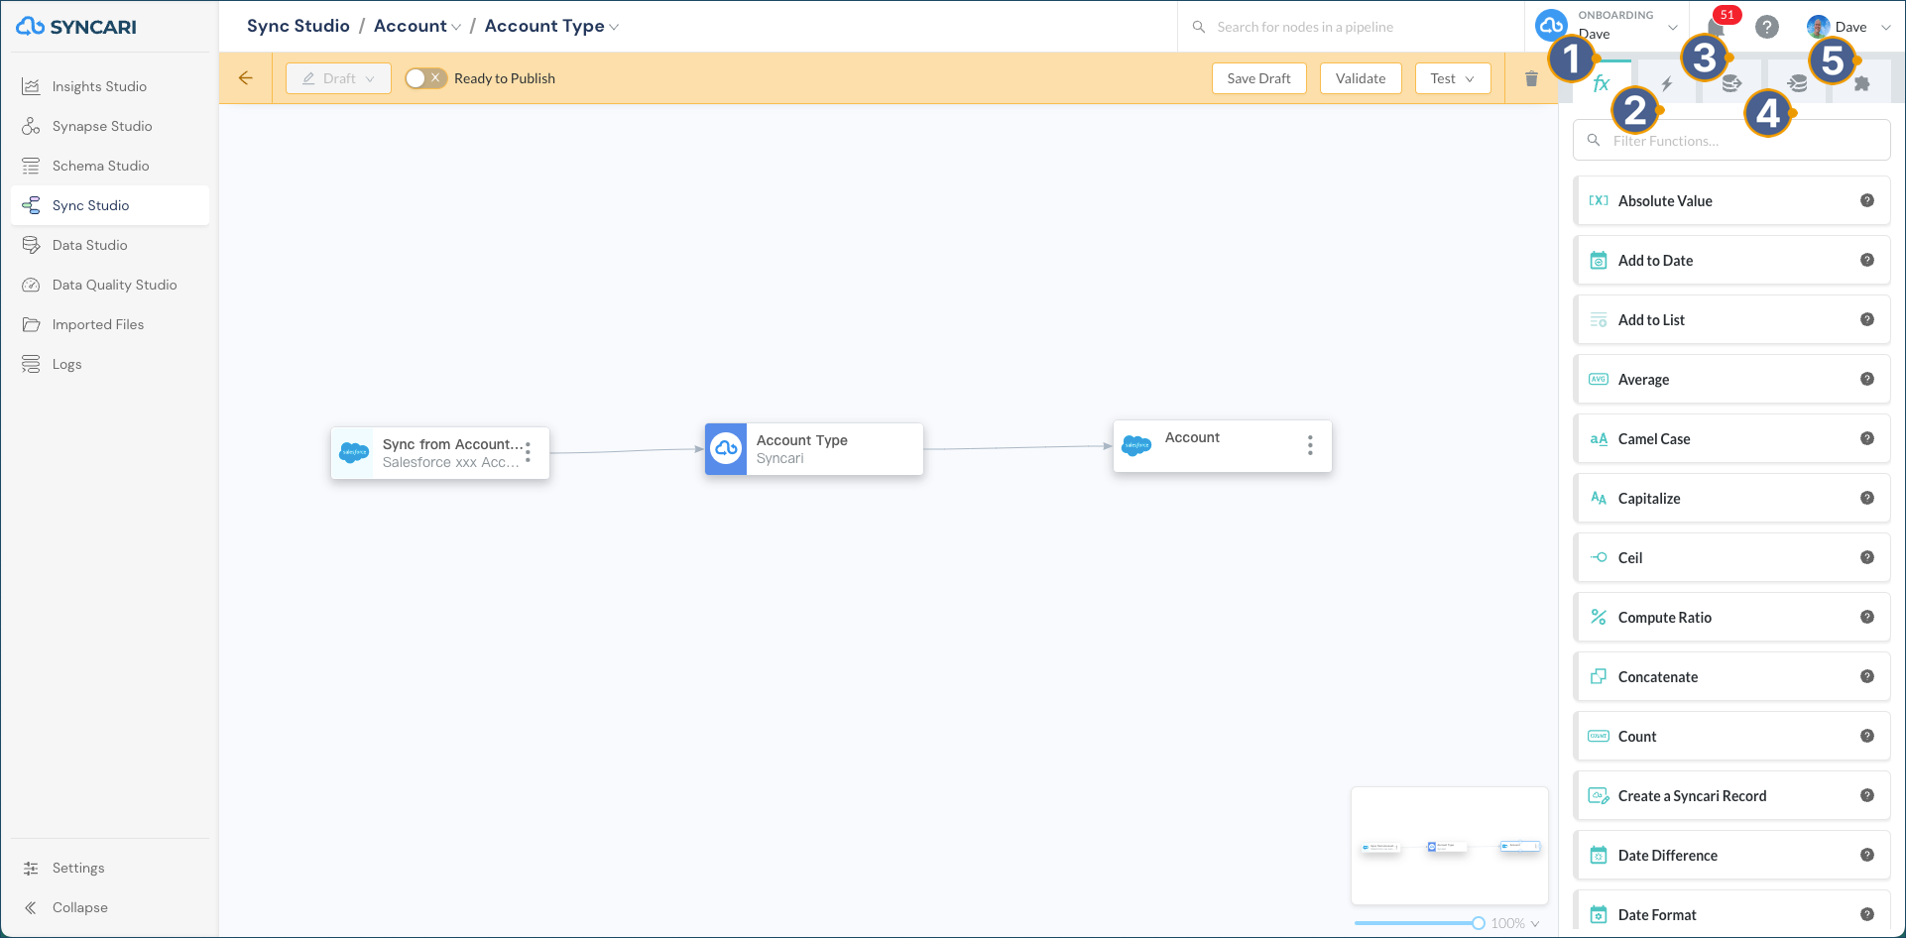Select Compute Ratio function
The image size is (1906, 938).
(1731, 617)
